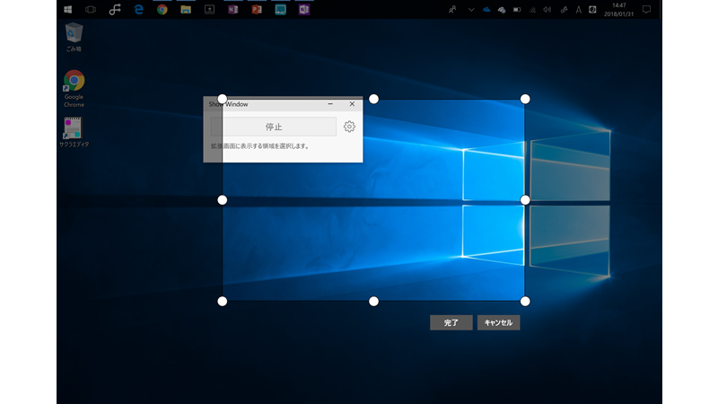
Task: Click the 停止 button
Action: coord(274,127)
